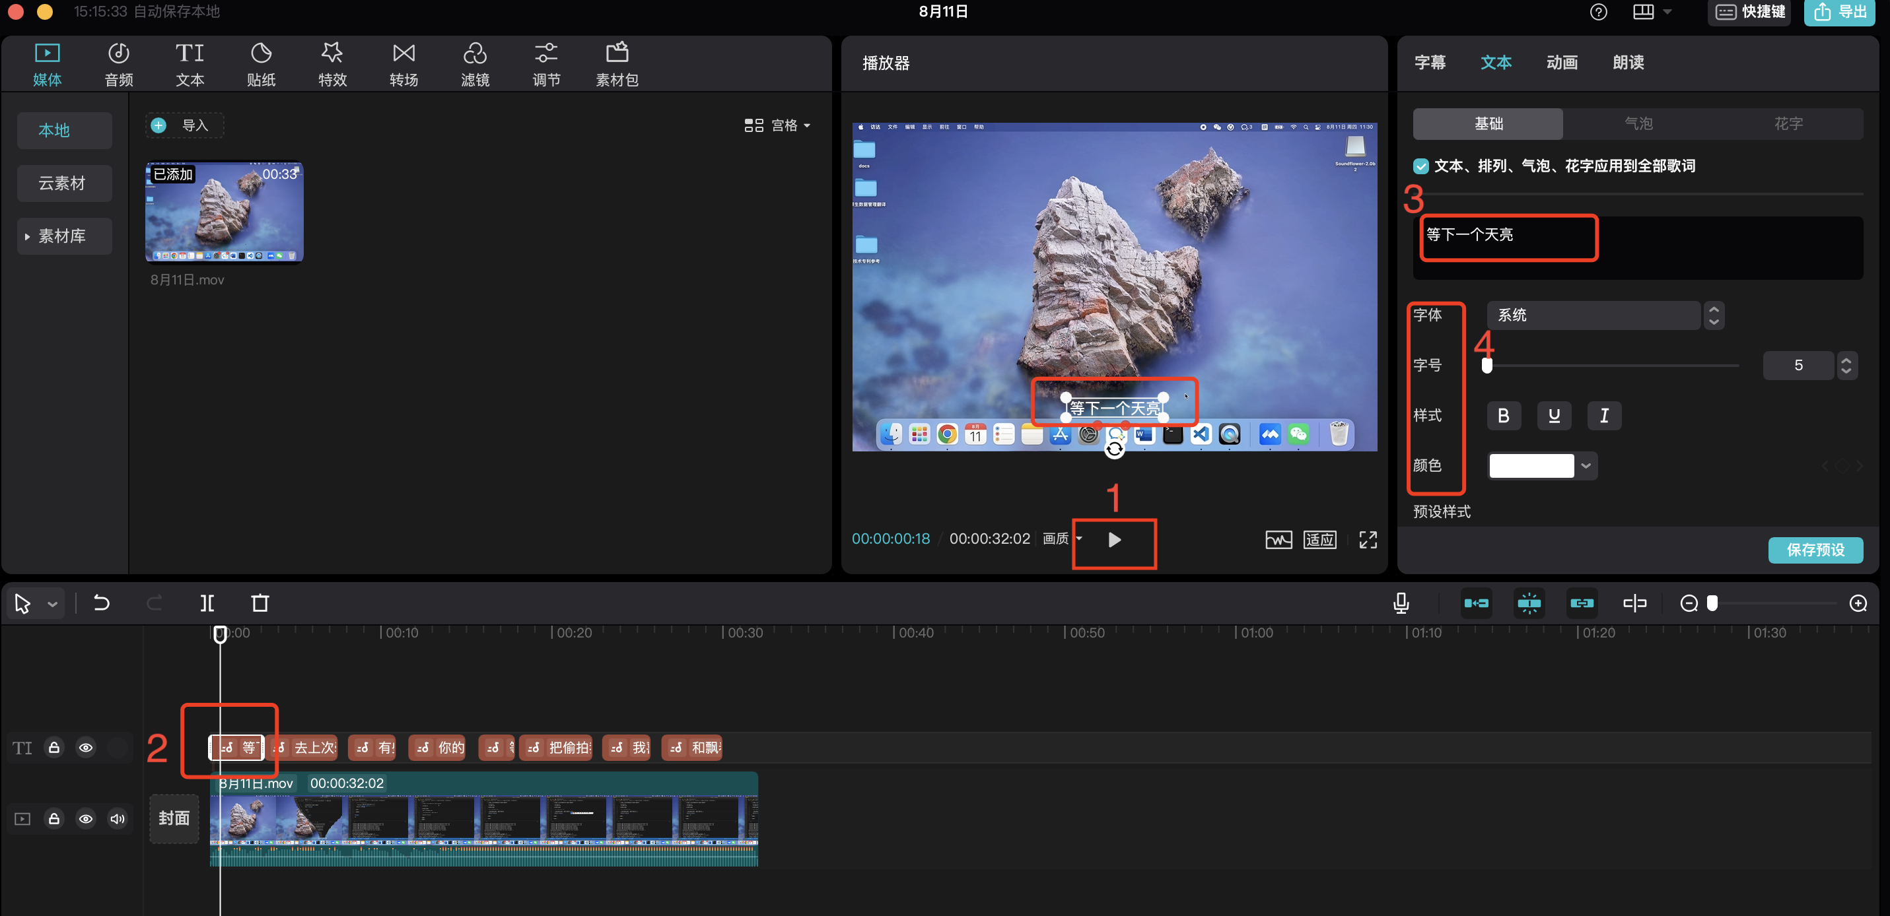Open the 特效 effects panel
This screenshot has height=916, width=1890.
[x=332, y=64]
